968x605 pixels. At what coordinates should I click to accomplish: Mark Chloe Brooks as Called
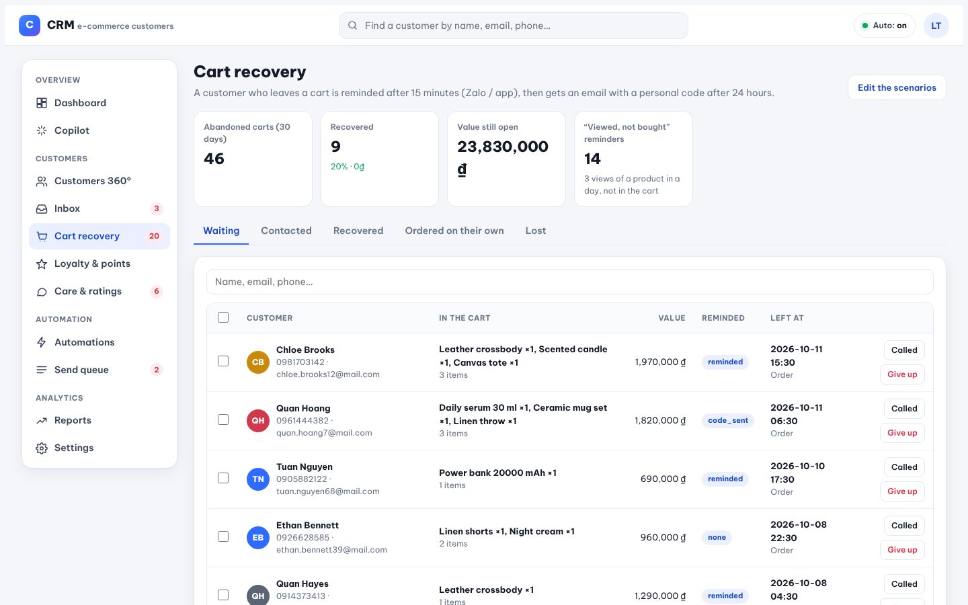click(904, 350)
